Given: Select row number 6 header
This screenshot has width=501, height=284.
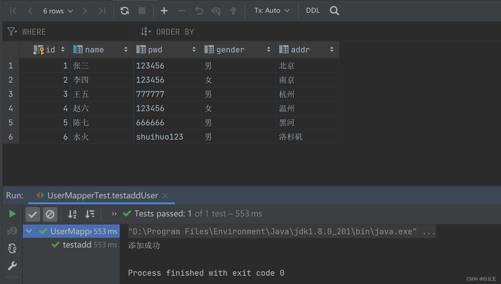Looking at the screenshot, I should [x=11, y=137].
